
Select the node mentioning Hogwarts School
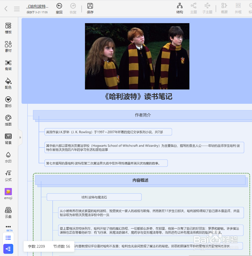[x=144, y=148]
